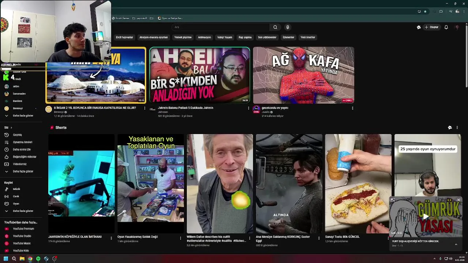Open Oynatma listeleri in sidebar

click(22, 142)
